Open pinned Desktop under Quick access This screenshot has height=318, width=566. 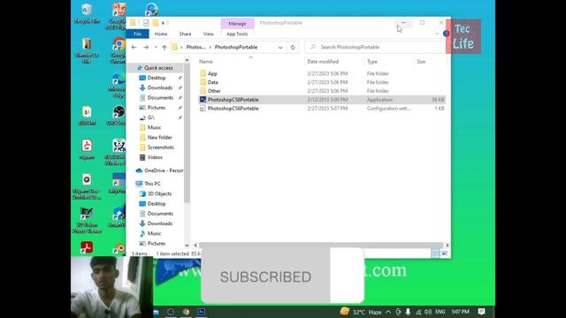(x=157, y=78)
